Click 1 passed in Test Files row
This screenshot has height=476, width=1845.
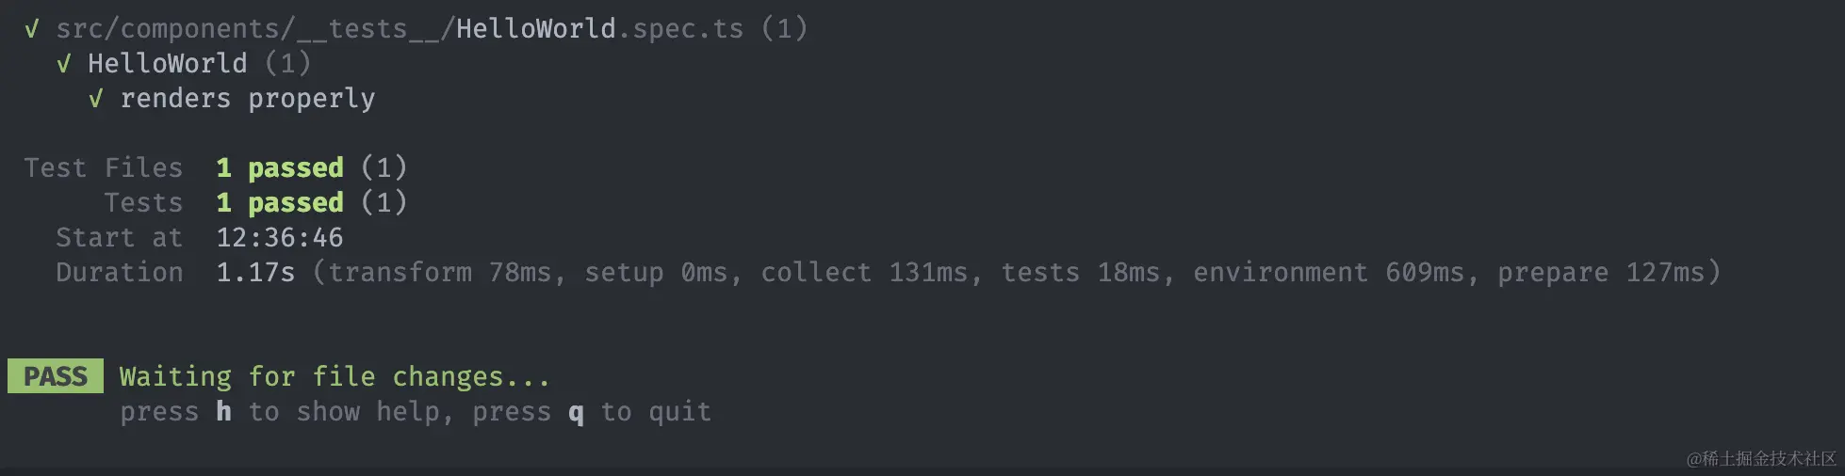tap(280, 168)
